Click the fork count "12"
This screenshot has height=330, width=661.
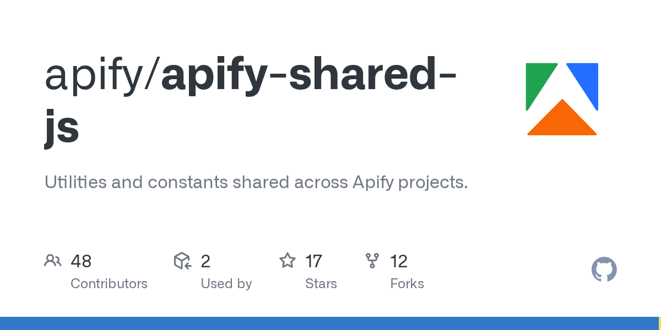tap(399, 261)
